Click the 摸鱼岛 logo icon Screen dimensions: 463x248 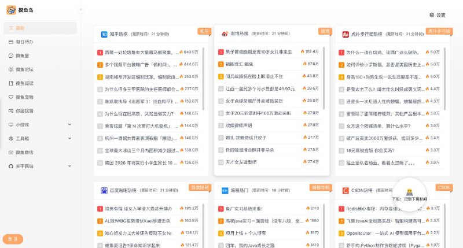(x=12, y=10)
